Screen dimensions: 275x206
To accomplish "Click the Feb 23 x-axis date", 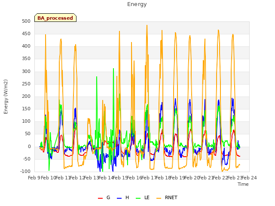I will click(x=235, y=178).
